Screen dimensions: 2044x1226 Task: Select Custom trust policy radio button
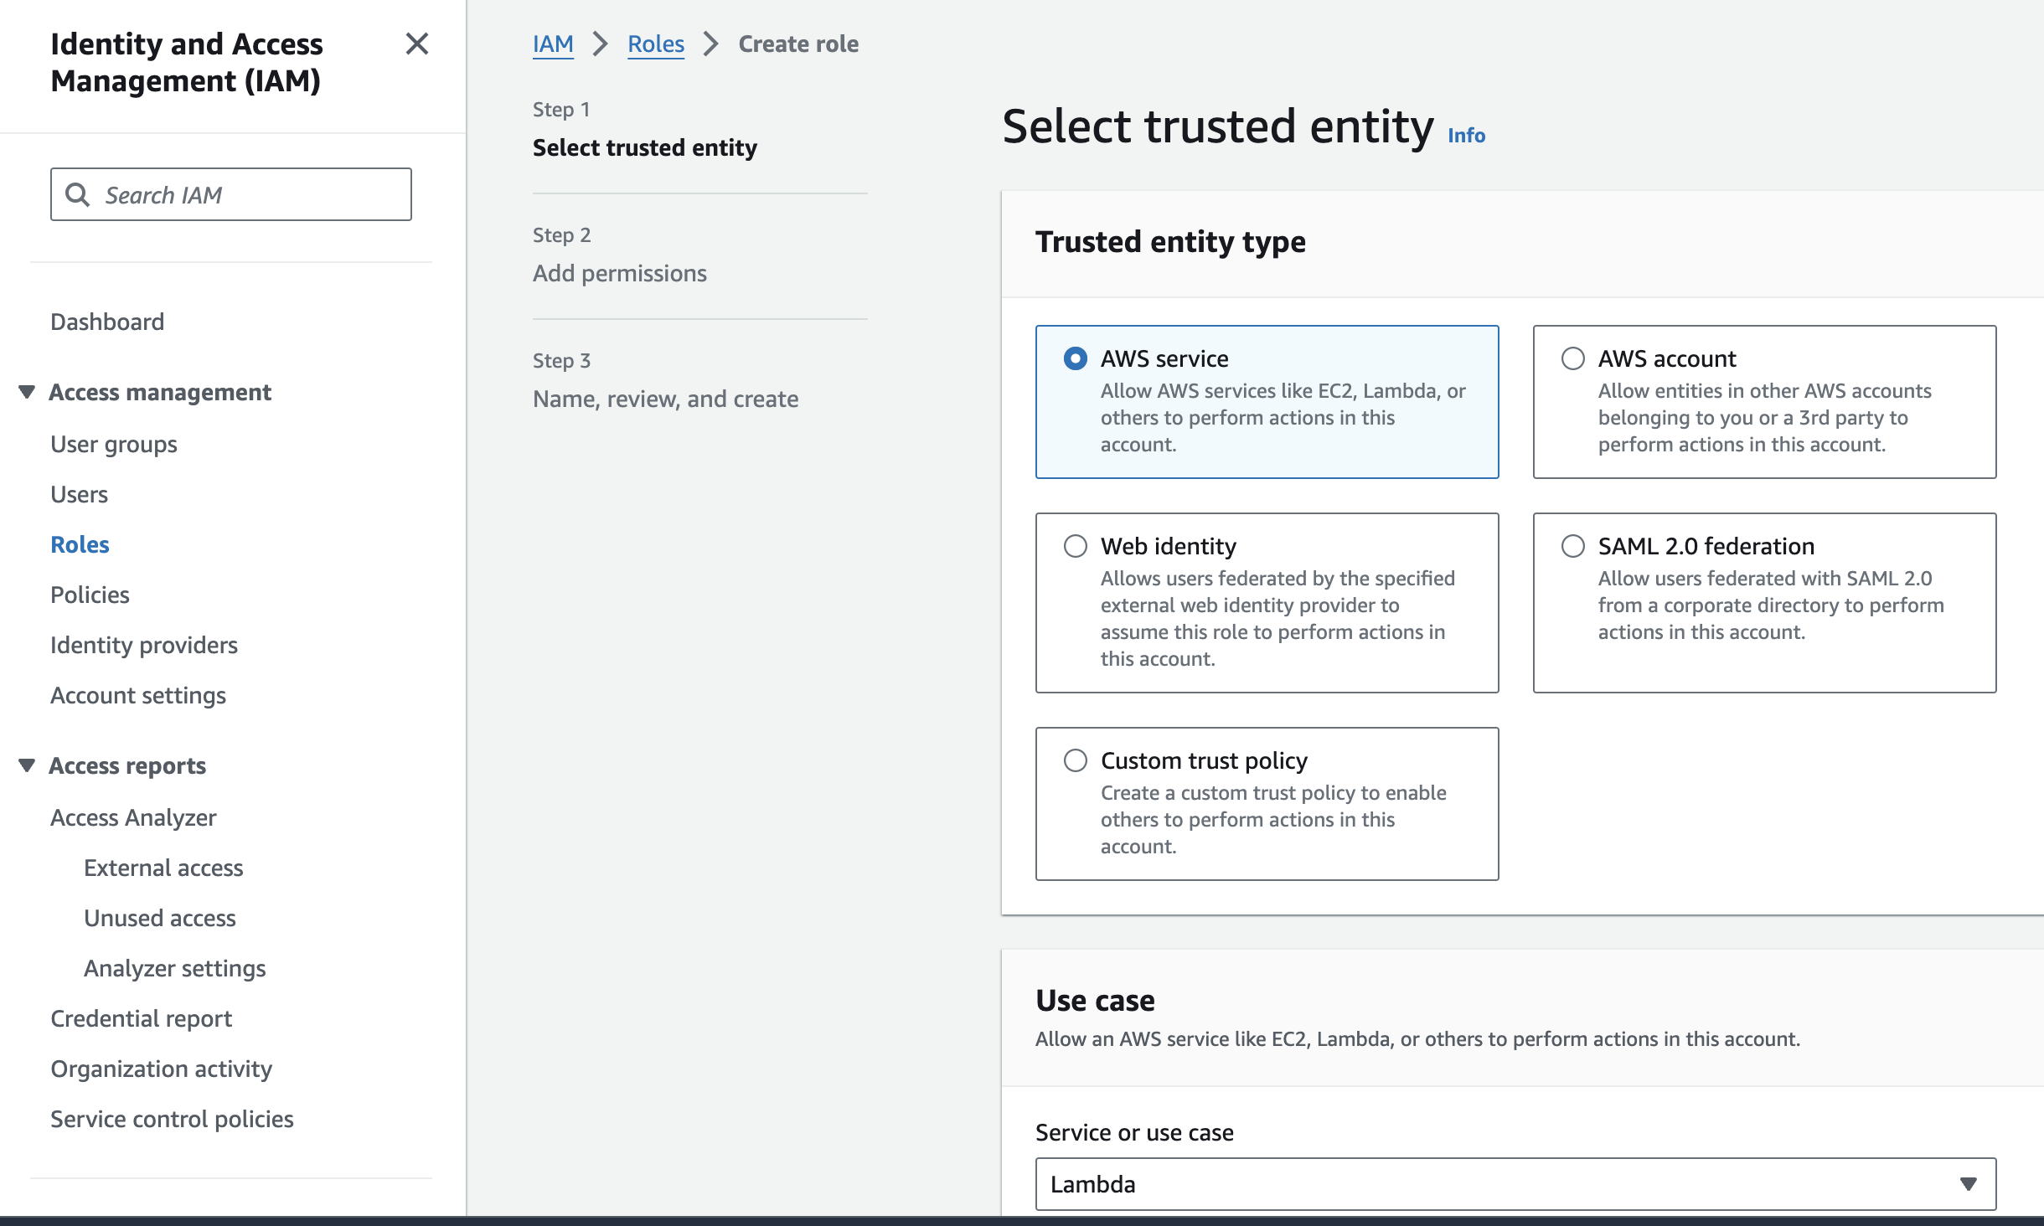[1076, 760]
